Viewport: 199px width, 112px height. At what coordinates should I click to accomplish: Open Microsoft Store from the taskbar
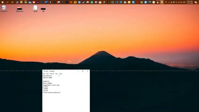pyautogui.click(x=100, y=2)
